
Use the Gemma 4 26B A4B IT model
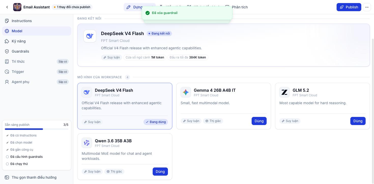[x=259, y=121]
